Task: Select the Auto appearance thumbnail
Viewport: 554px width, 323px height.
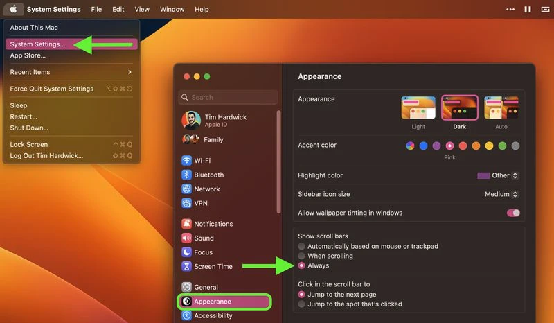Action: (501, 107)
